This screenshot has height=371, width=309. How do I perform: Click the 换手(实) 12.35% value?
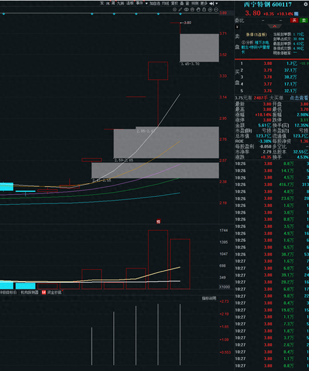[301, 125]
